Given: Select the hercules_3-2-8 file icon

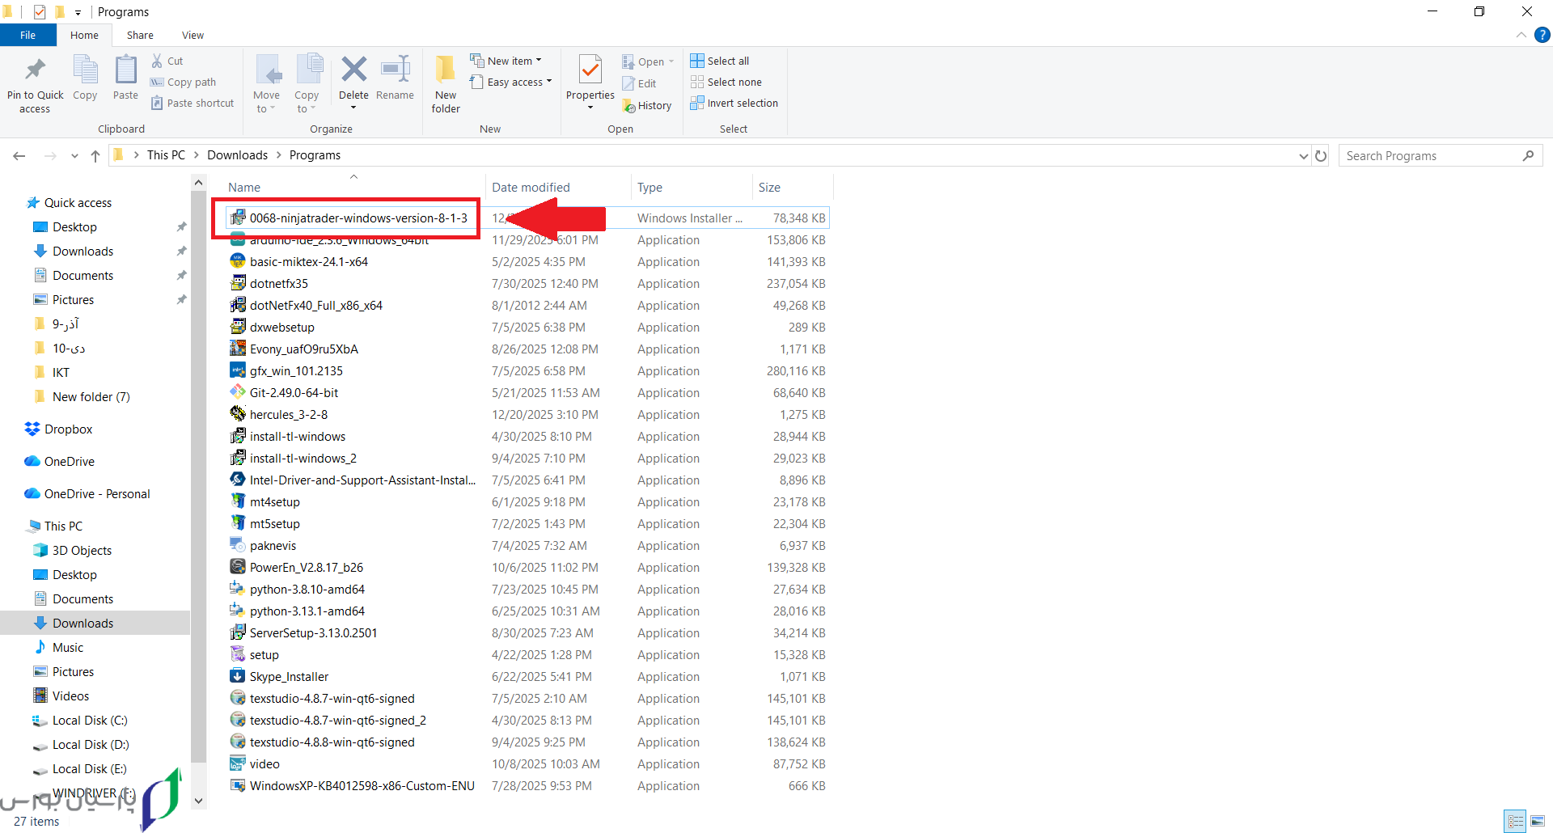Looking at the screenshot, I should (x=237, y=413).
